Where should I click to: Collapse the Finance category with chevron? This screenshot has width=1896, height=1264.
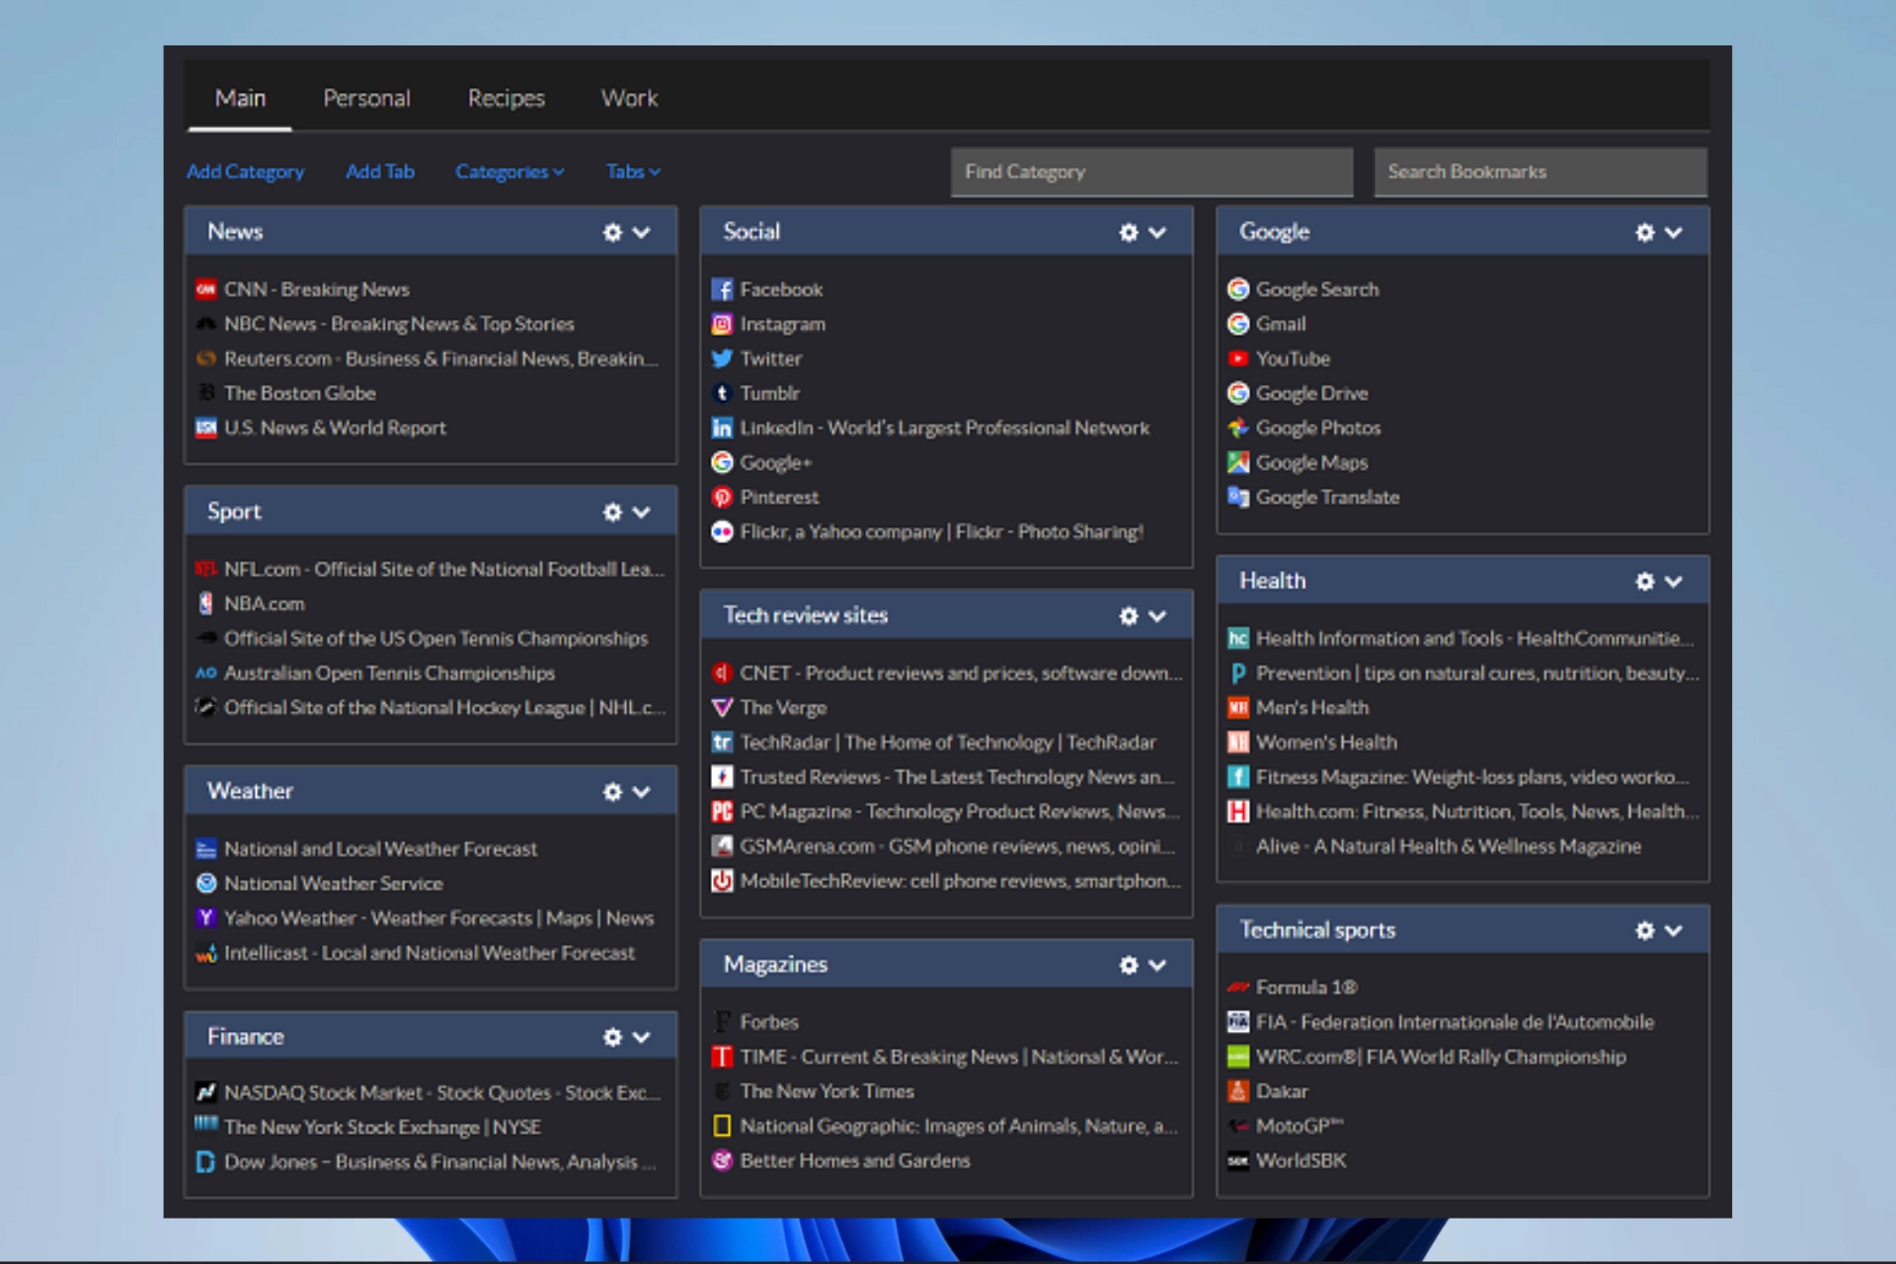tap(641, 1037)
